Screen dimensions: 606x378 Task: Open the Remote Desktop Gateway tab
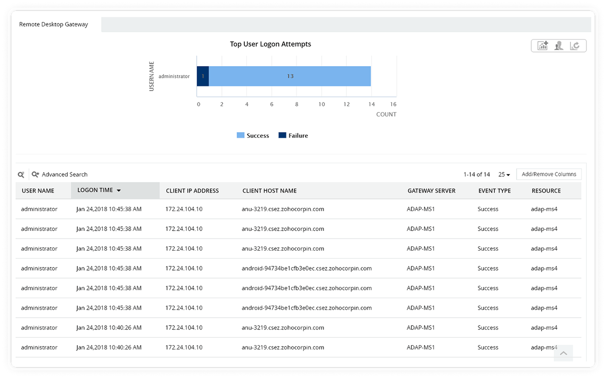54,24
